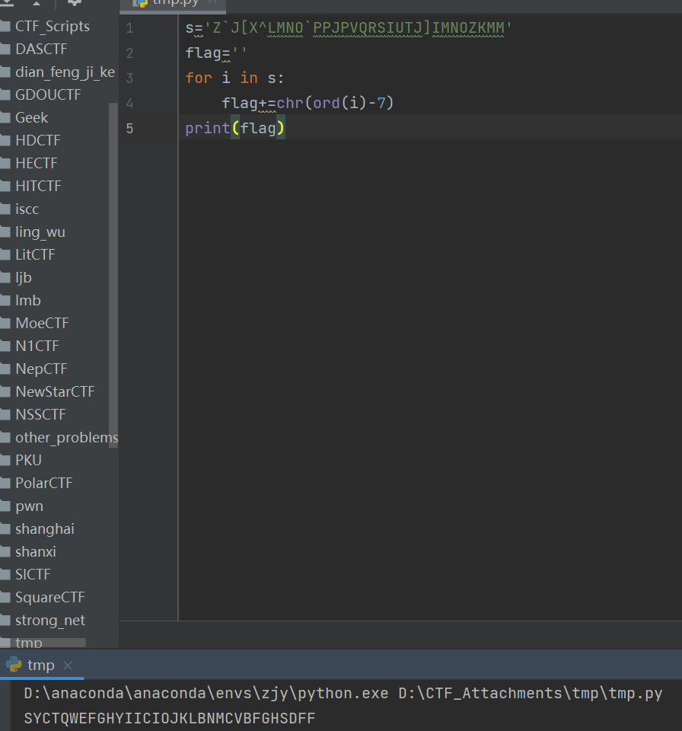Close the tmp.py editor tab

212,2
